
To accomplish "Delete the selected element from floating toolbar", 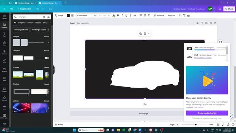I will pos(145,34).
